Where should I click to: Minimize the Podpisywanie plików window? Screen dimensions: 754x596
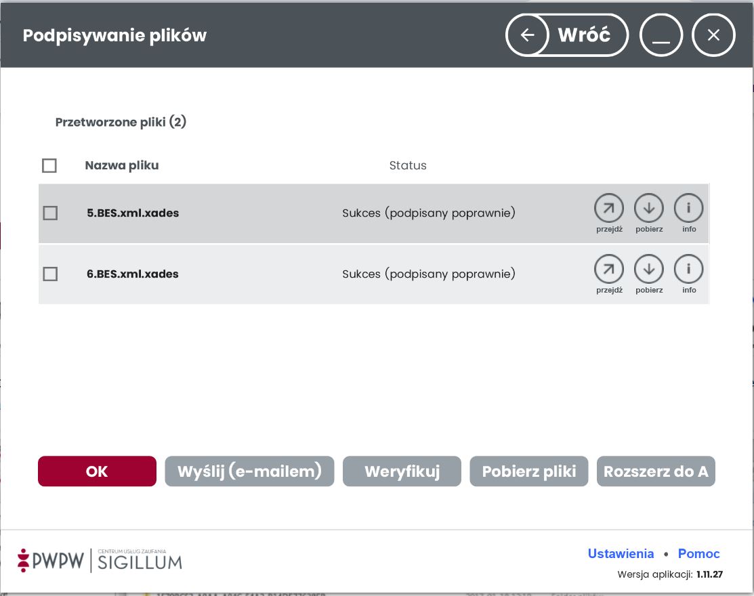tap(661, 35)
